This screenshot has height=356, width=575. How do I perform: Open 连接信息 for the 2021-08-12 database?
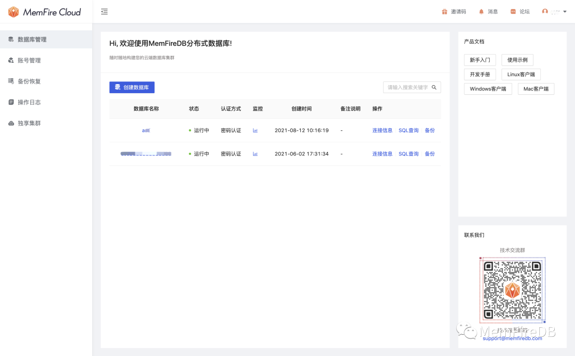click(x=382, y=130)
